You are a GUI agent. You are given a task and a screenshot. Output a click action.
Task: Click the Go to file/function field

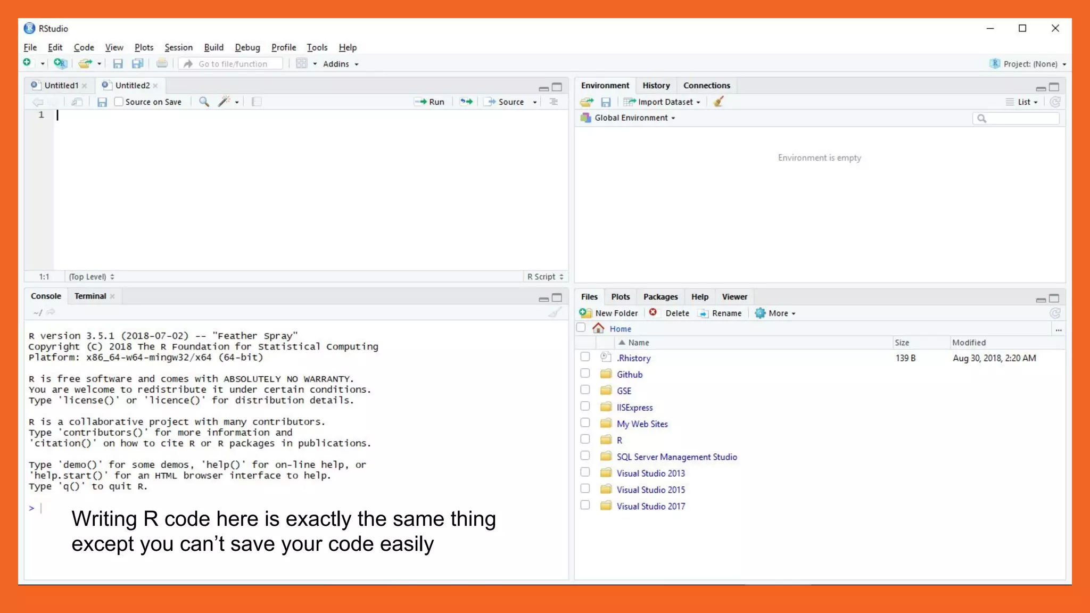[232, 64]
